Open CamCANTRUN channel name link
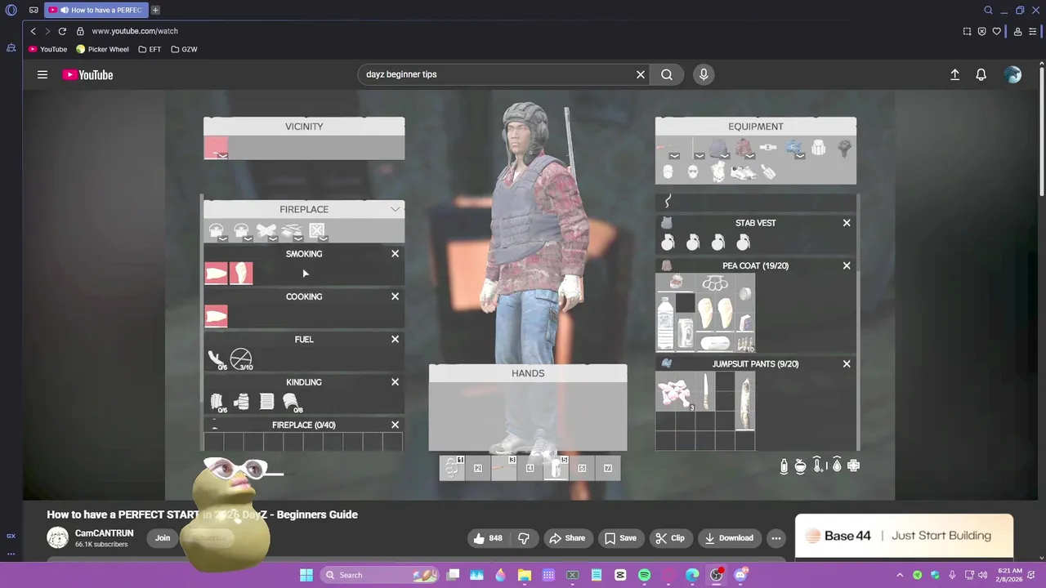 (104, 533)
